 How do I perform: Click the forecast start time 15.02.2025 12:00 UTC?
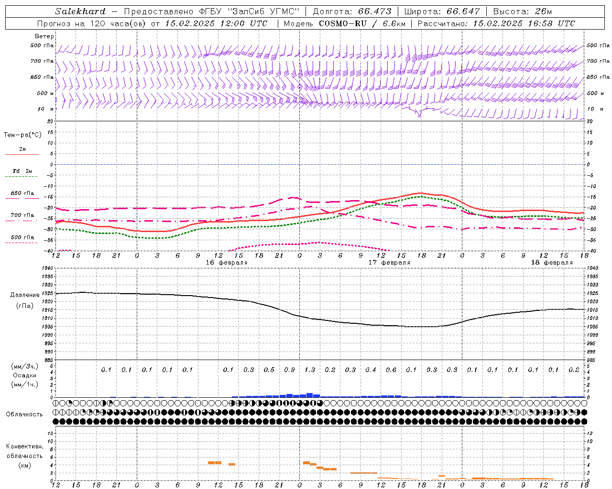tap(216, 23)
